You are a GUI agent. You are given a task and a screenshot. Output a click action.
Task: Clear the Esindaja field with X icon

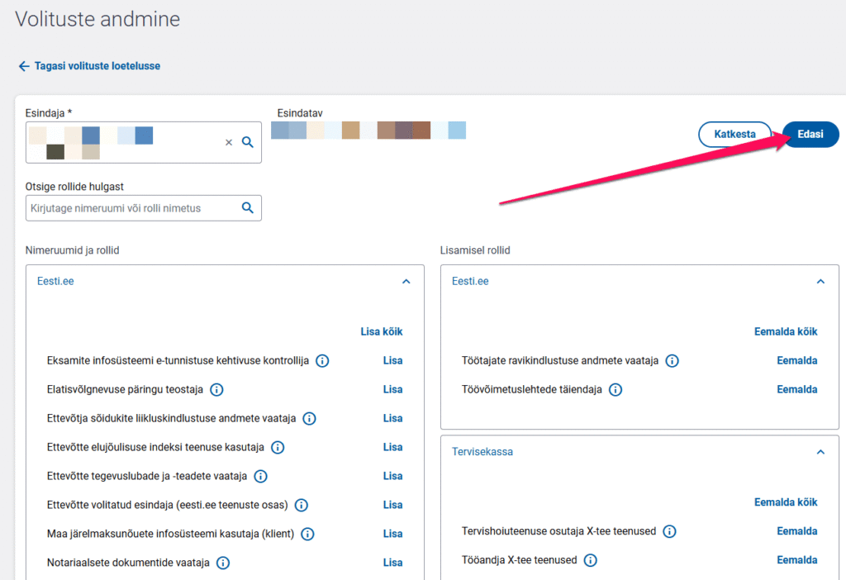[229, 142]
